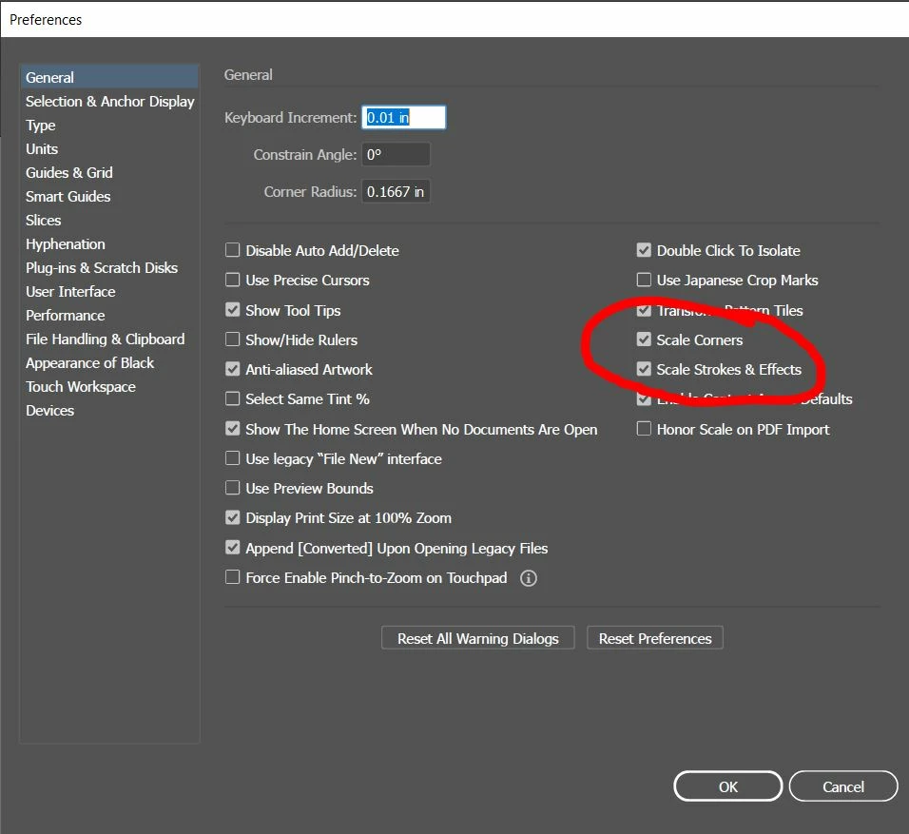
Task: Toggle Append [Converted] Upon Opening Legacy Files
Action: (x=232, y=548)
